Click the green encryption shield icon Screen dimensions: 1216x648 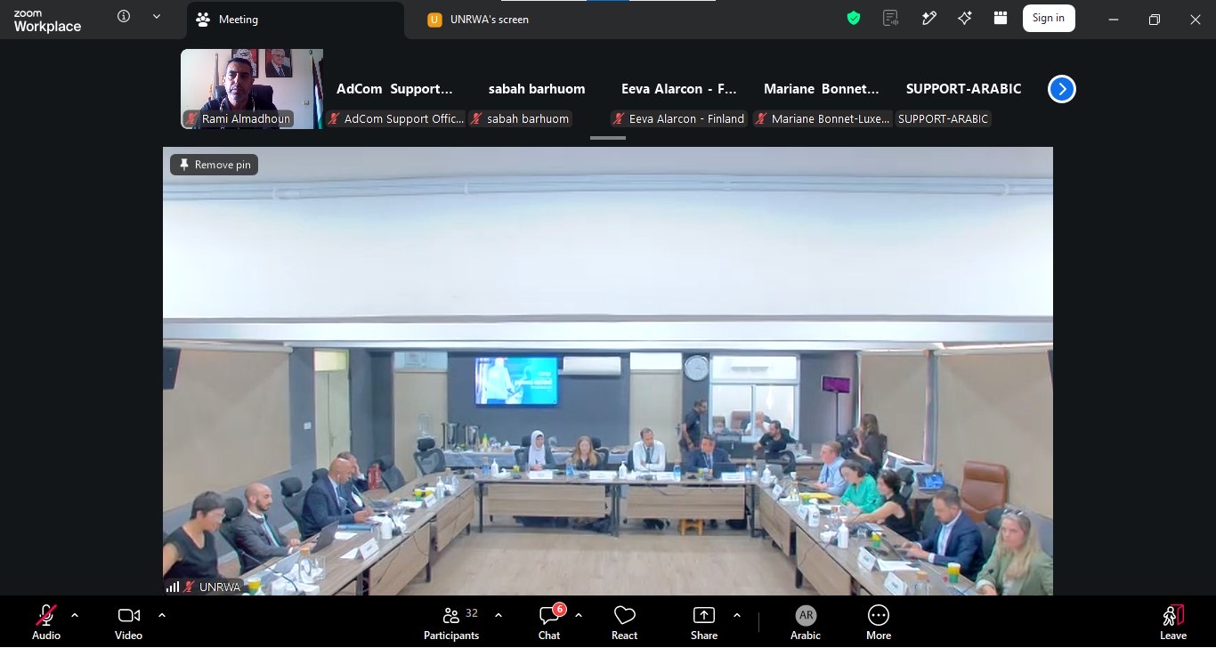[854, 19]
